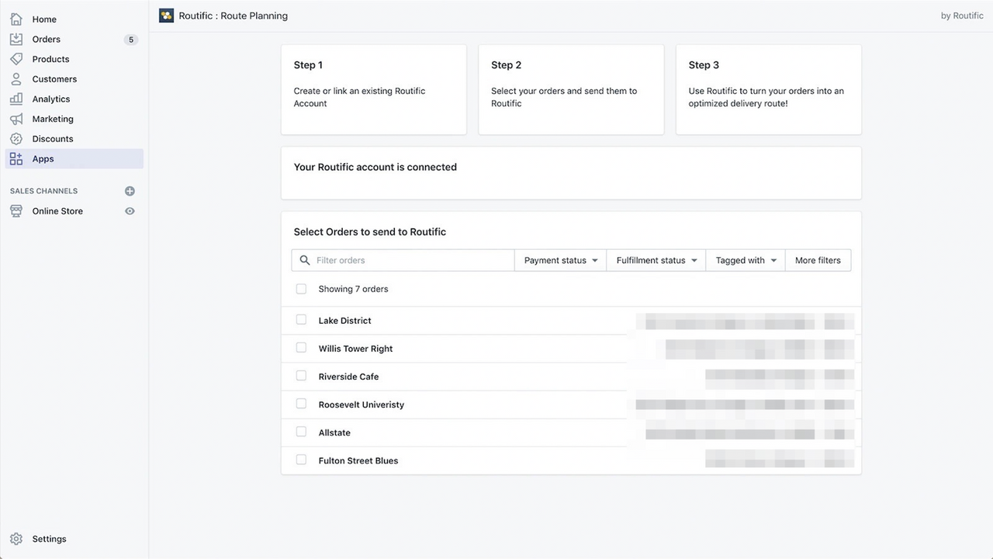Click the Allstate order name
The height and width of the screenshot is (559, 993).
point(334,432)
